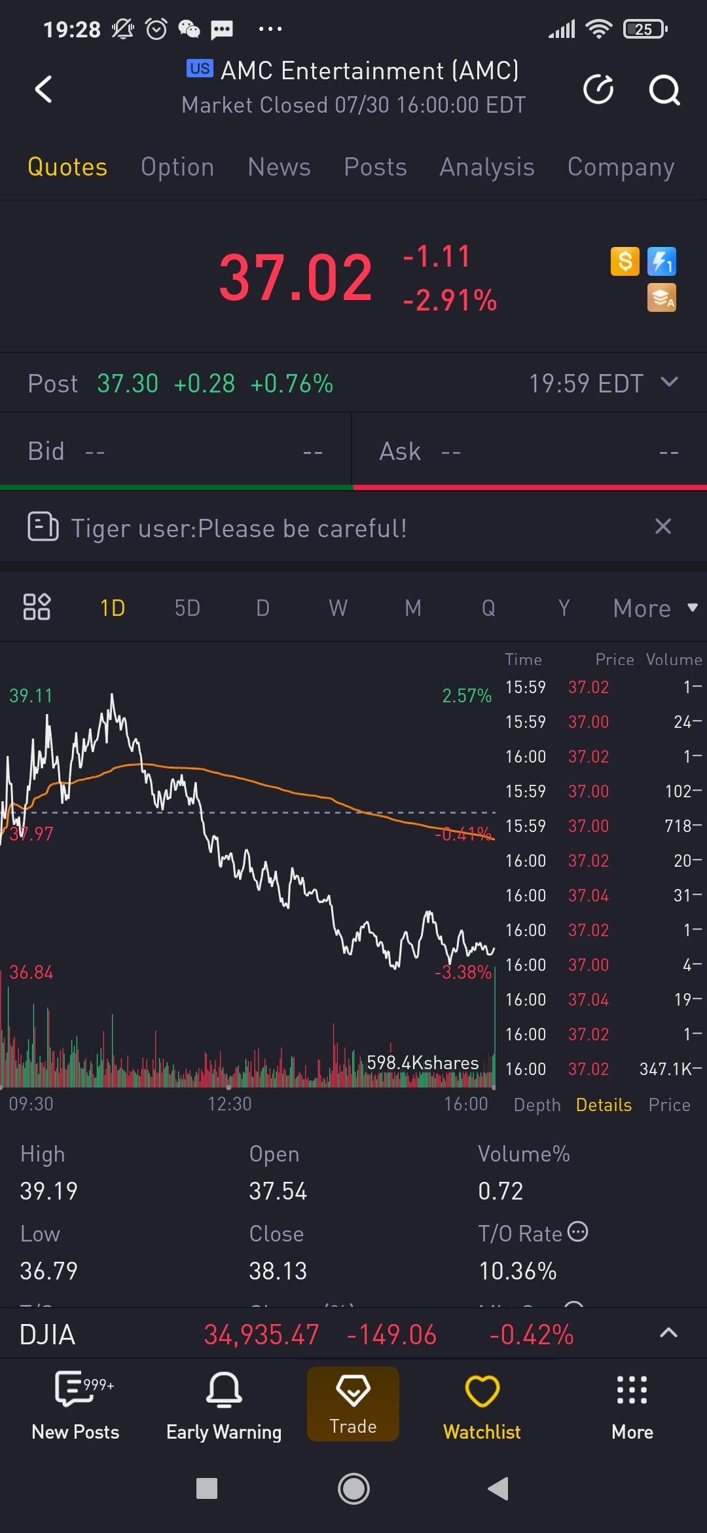Image resolution: width=707 pixels, height=1533 pixels.
Task: Tap the blue lightning bolt badge
Action: point(662,261)
